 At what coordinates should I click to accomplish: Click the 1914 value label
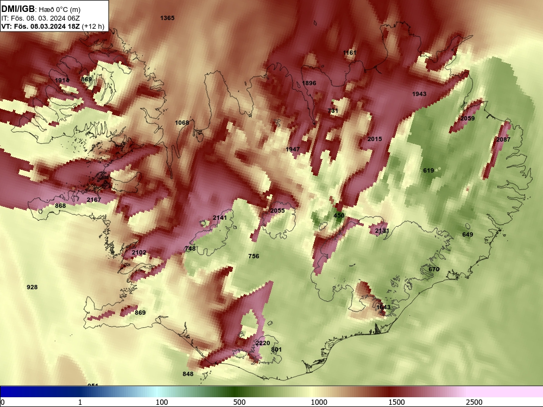tap(62, 80)
